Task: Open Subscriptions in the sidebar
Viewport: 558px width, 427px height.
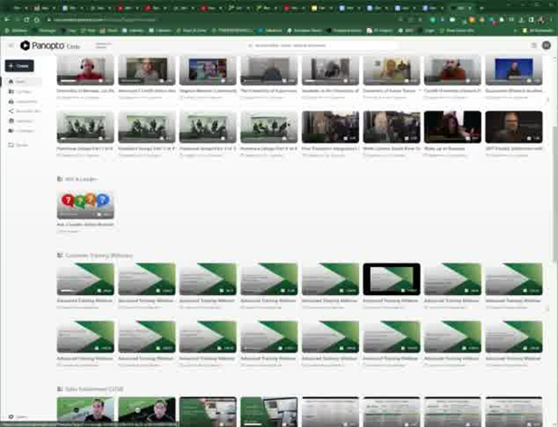Action: [25, 120]
